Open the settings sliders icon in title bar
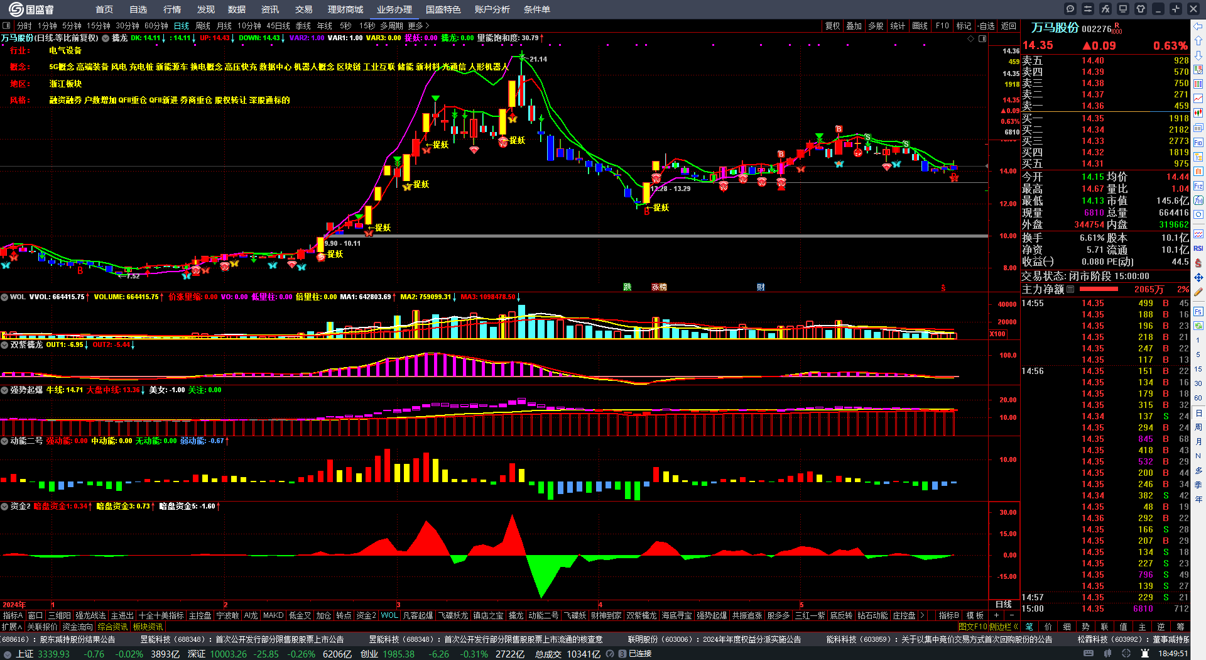The image size is (1206, 660). pyautogui.click(x=1088, y=9)
